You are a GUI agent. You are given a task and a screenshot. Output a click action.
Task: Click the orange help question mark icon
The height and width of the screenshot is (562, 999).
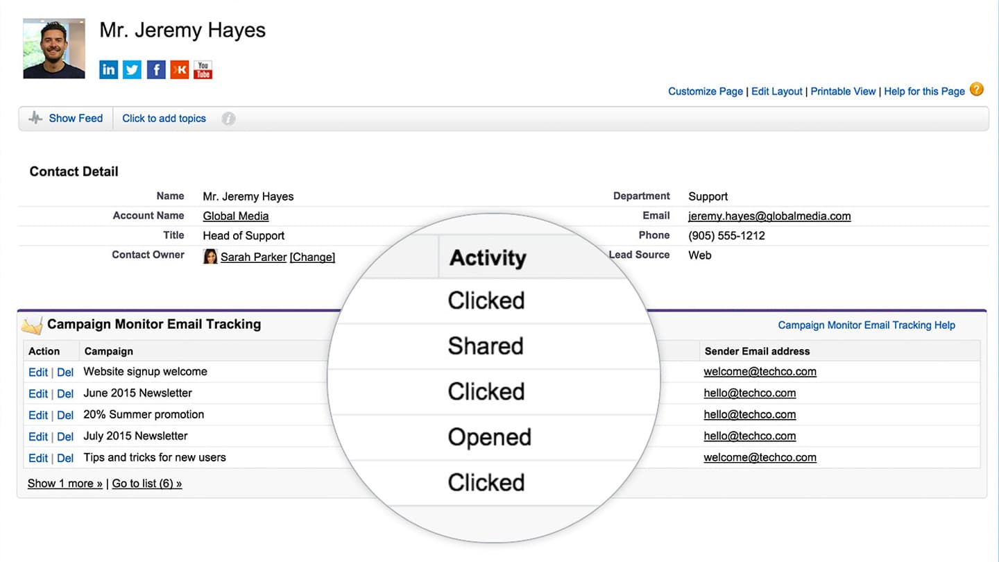pyautogui.click(x=977, y=90)
